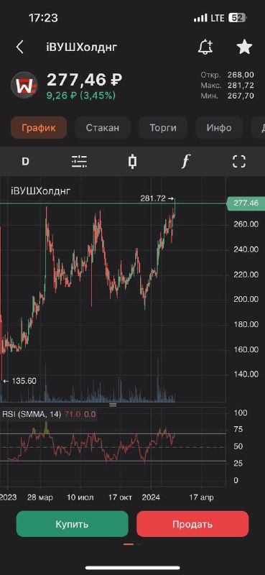Viewport: 265px width, 575px height.
Task: Tap the Продать button
Action: 192,524
